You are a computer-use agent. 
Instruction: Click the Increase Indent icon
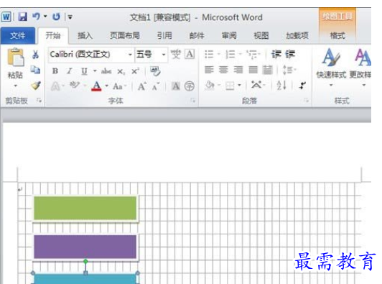click(x=290, y=54)
